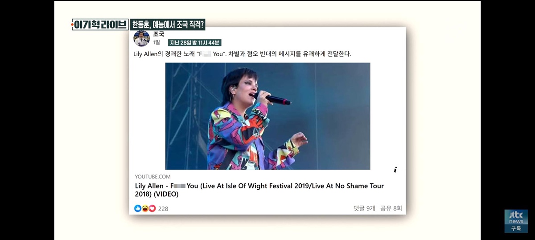Image resolution: width=535 pixels, height=240 pixels.
Task: Click the JTBC news channel logo
Action: coord(516,217)
